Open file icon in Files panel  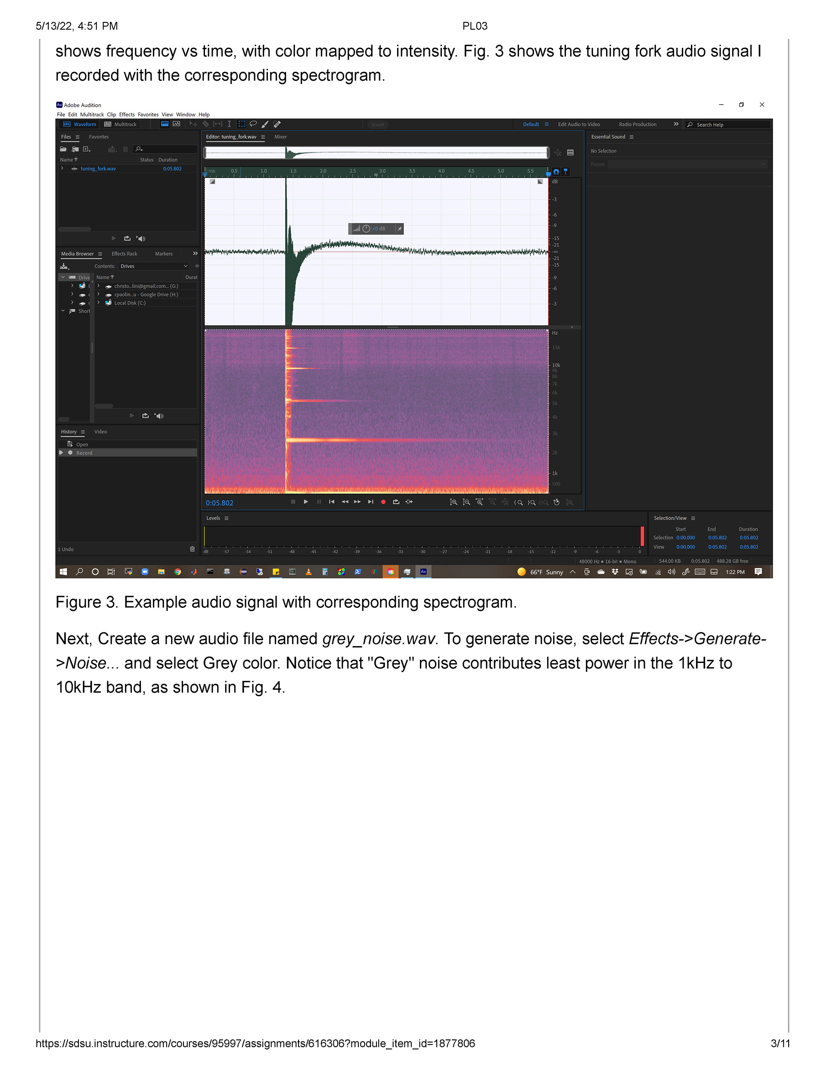pyautogui.click(x=63, y=149)
